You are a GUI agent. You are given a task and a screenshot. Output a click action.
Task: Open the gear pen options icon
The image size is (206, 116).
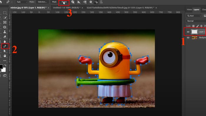[91, 2]
